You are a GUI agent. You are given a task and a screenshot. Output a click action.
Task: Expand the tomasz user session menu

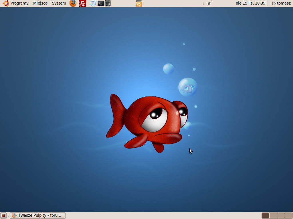click(281, 3)
